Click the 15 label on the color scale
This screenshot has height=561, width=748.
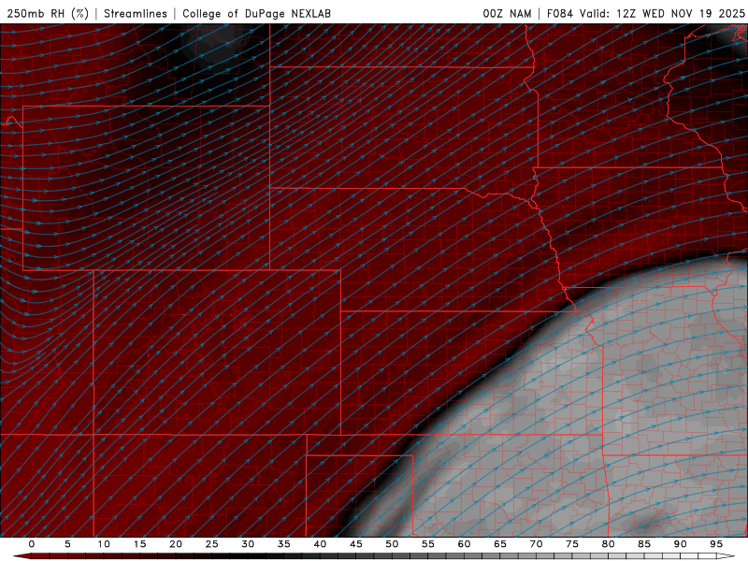(139, 544)
